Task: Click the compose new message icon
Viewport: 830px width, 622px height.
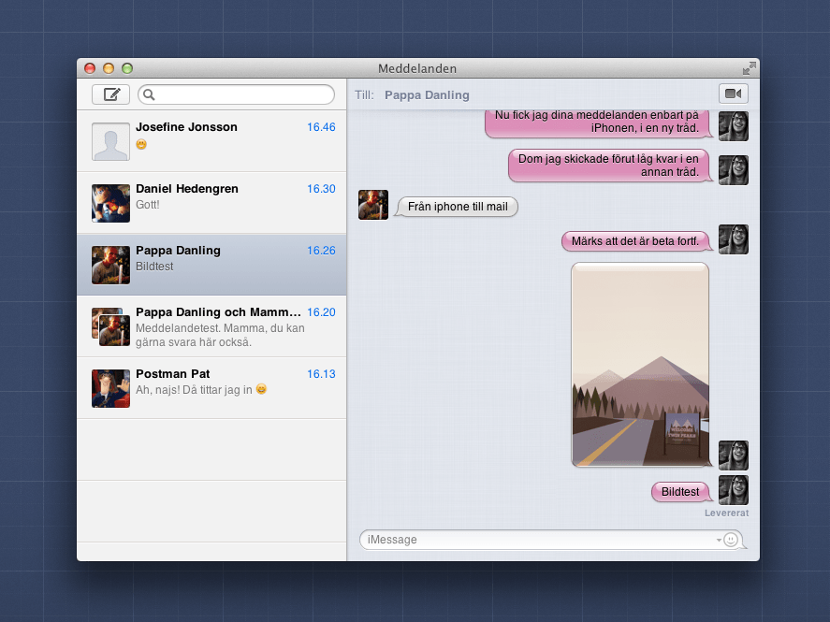Action: (x=110, y=94)
